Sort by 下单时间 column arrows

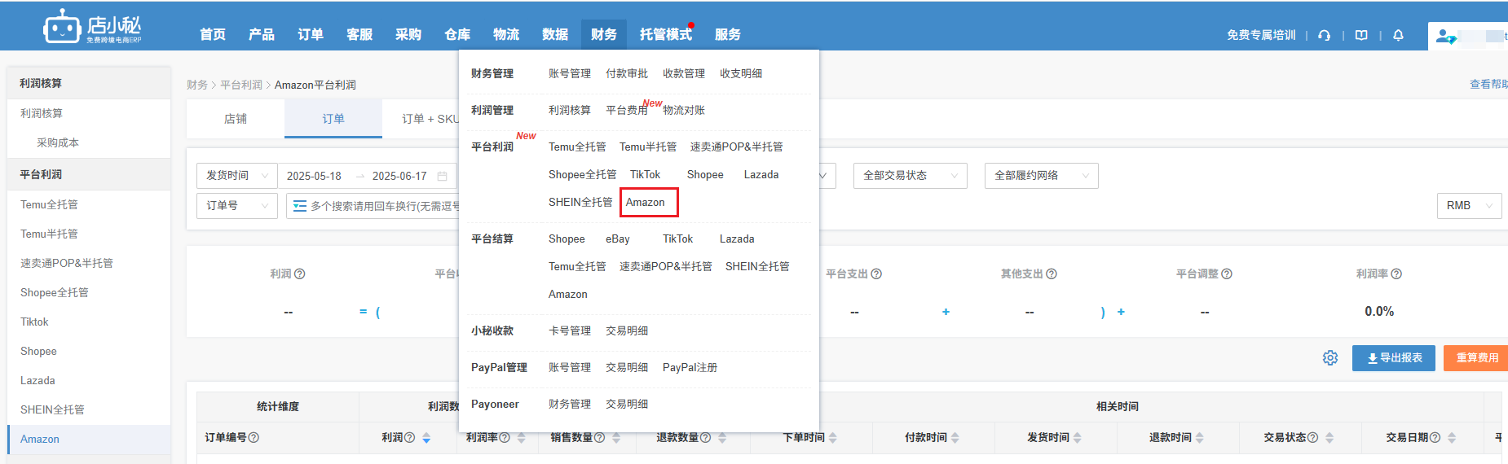(832, 438)
